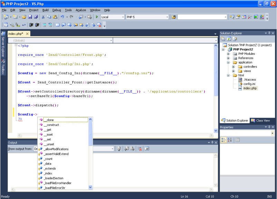Expand the controllers folder
The height and width of the screenshot is (199, 277).
pyautogui.click(x=233, y=67)
